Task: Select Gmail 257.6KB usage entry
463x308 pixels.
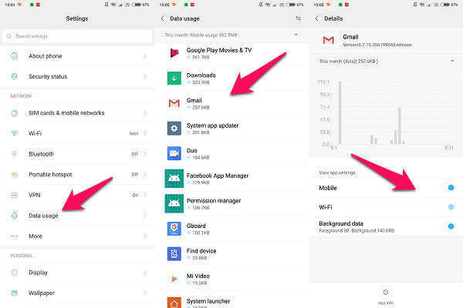Action: pos(231,103)
